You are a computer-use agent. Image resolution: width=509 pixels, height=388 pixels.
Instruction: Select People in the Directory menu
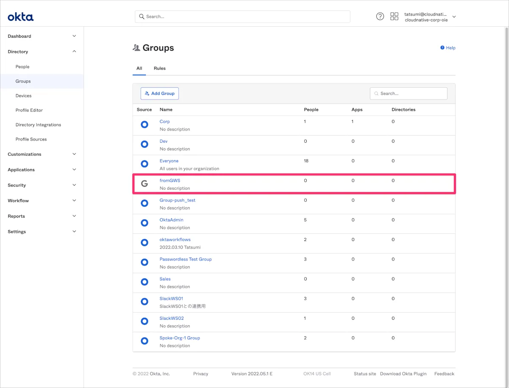[22, 67]
